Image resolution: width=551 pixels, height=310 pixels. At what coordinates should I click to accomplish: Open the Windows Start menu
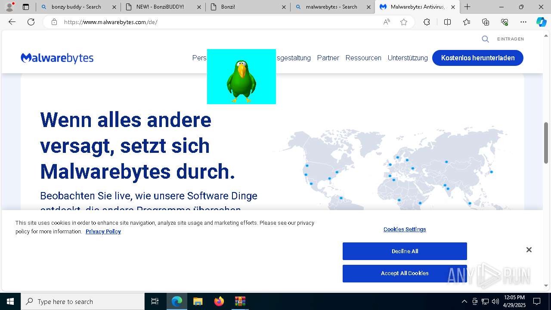click(10, 301)
